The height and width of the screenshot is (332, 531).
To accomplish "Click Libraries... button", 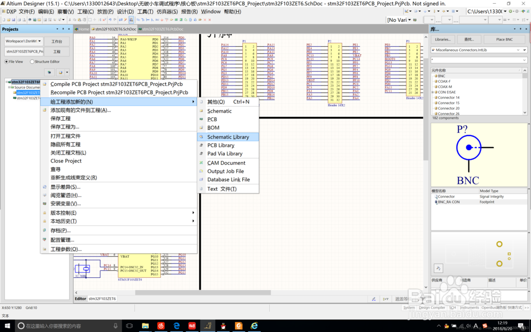I will point(443,39).
